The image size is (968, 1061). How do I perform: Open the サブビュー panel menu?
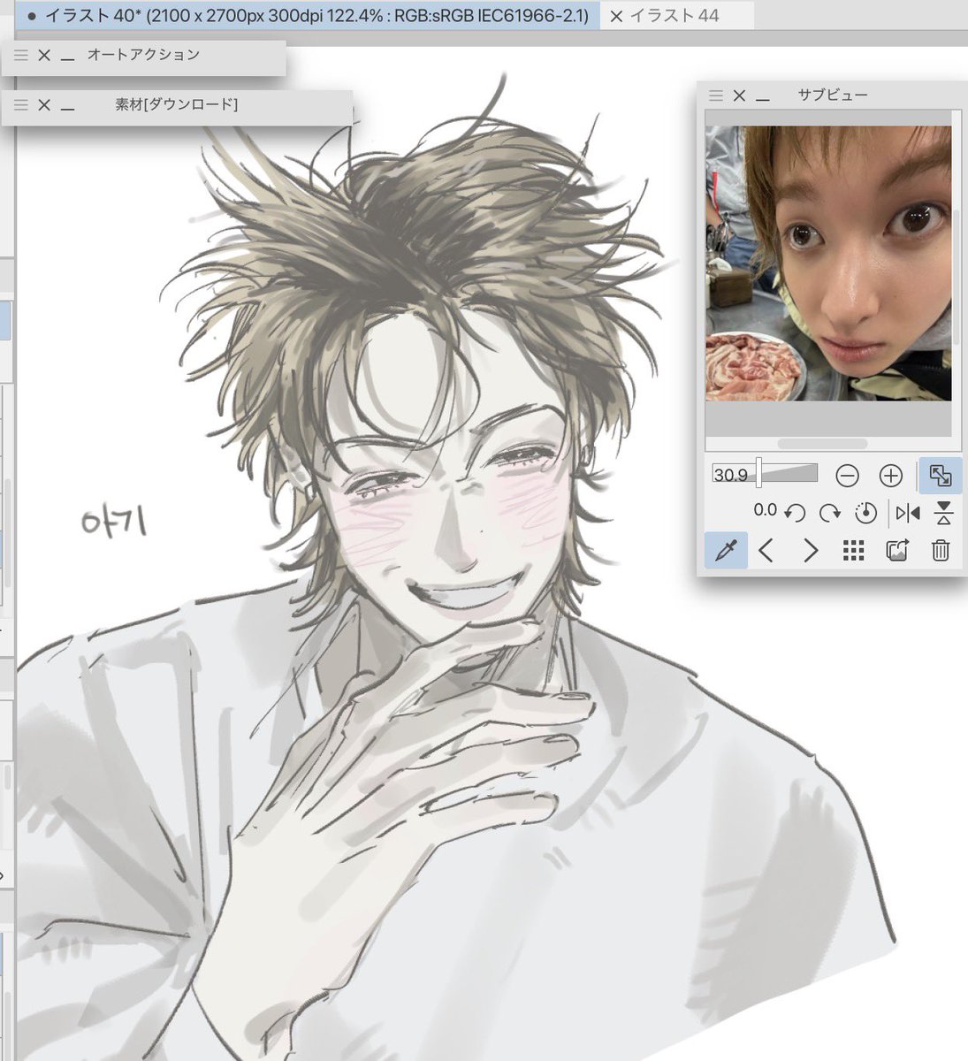tap(717, 95)
